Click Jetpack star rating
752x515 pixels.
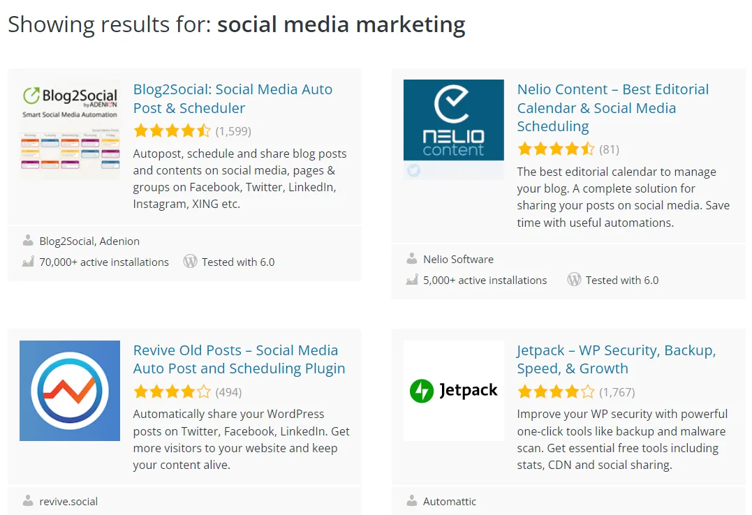tap(556, 391)
